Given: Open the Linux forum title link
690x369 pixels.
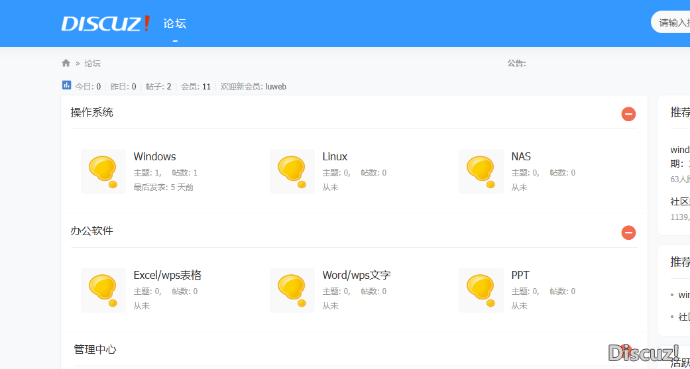Looking at the screenshot, I should (335, 157).
